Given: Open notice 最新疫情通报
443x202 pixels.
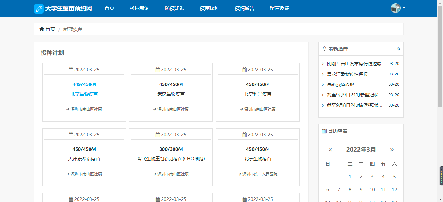Looking at the screenshot, I should click(341, 84).
